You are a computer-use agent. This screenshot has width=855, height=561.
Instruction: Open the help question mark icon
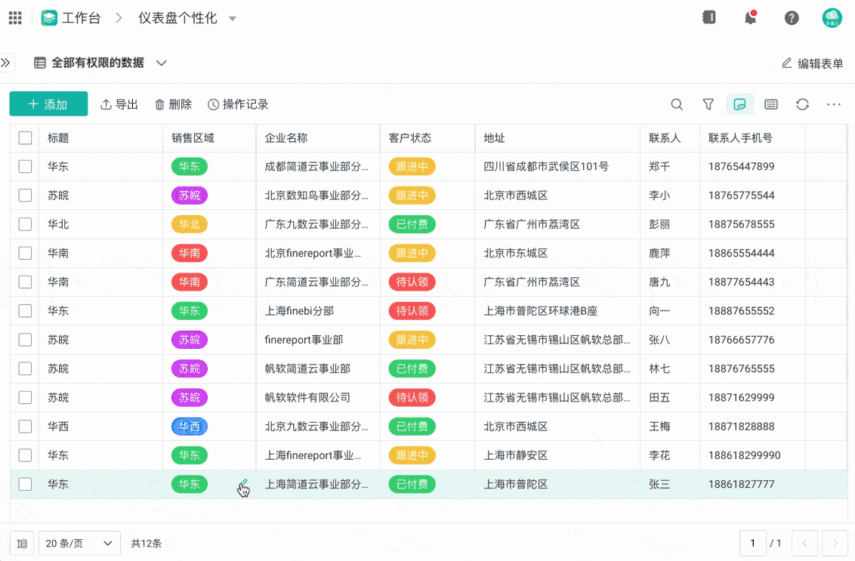pos(791,17)
